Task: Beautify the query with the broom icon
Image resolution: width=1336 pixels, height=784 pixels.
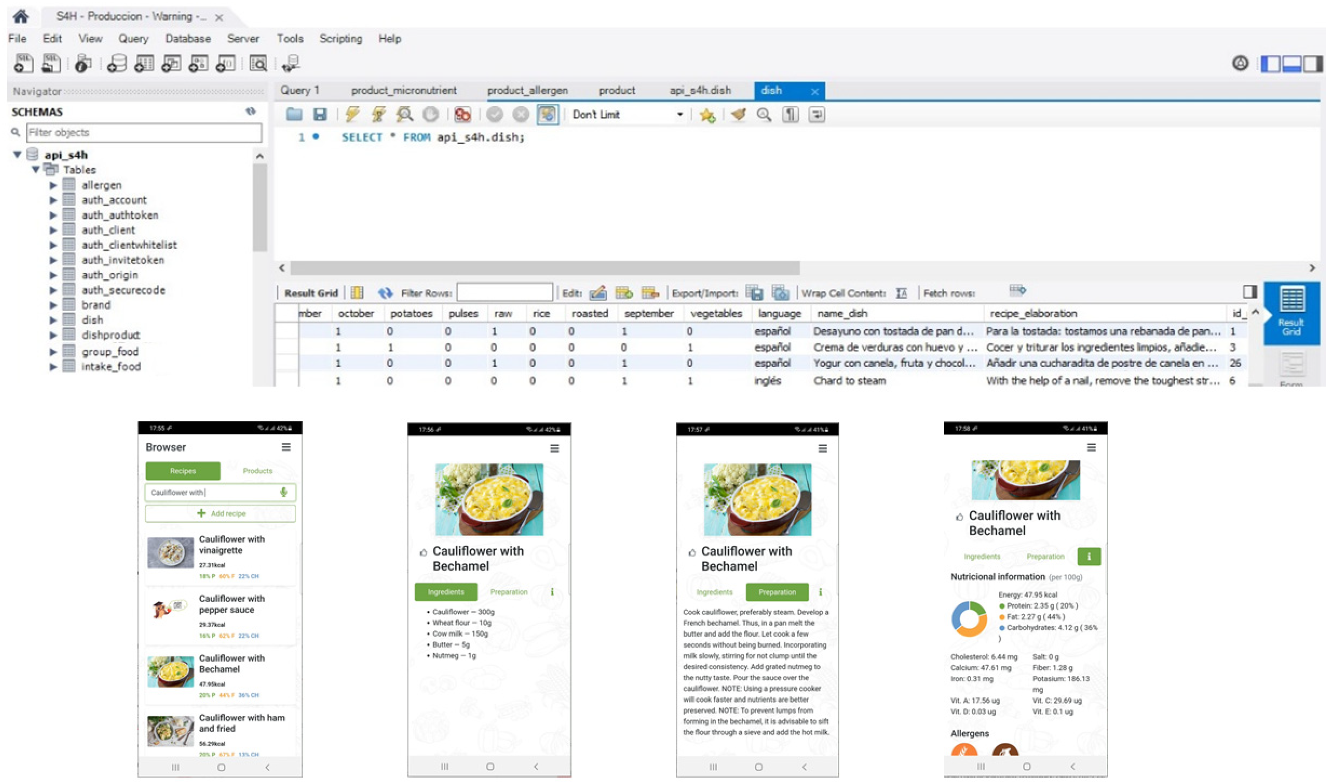Action: (738, 114)
